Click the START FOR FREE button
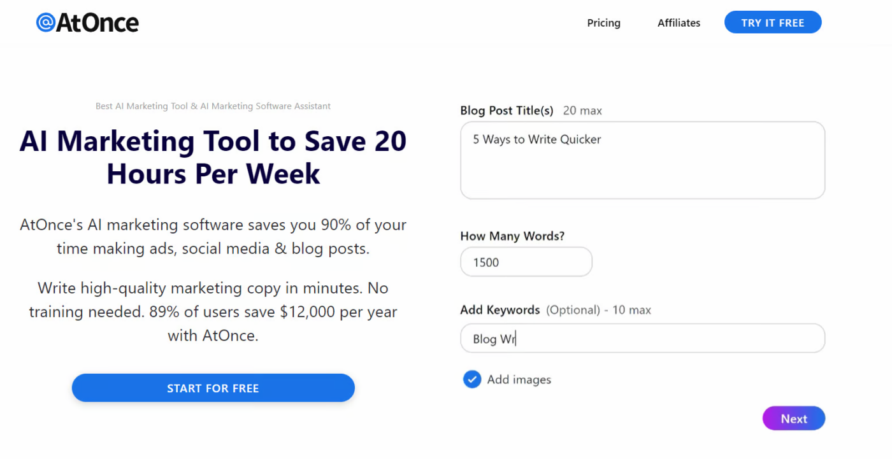892x459 pixels. click(213, 388)
